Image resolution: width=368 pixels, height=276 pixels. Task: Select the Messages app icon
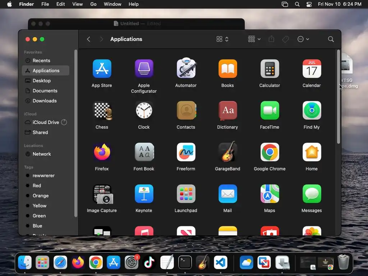tap(312, 194)
